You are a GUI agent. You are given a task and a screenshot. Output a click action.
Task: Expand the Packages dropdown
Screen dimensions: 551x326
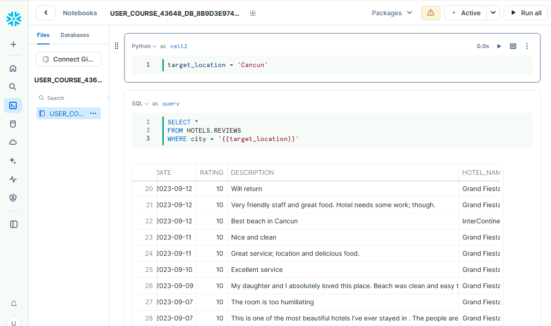392,13
